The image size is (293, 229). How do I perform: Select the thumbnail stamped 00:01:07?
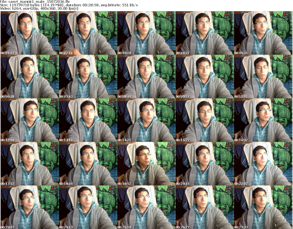30,33
